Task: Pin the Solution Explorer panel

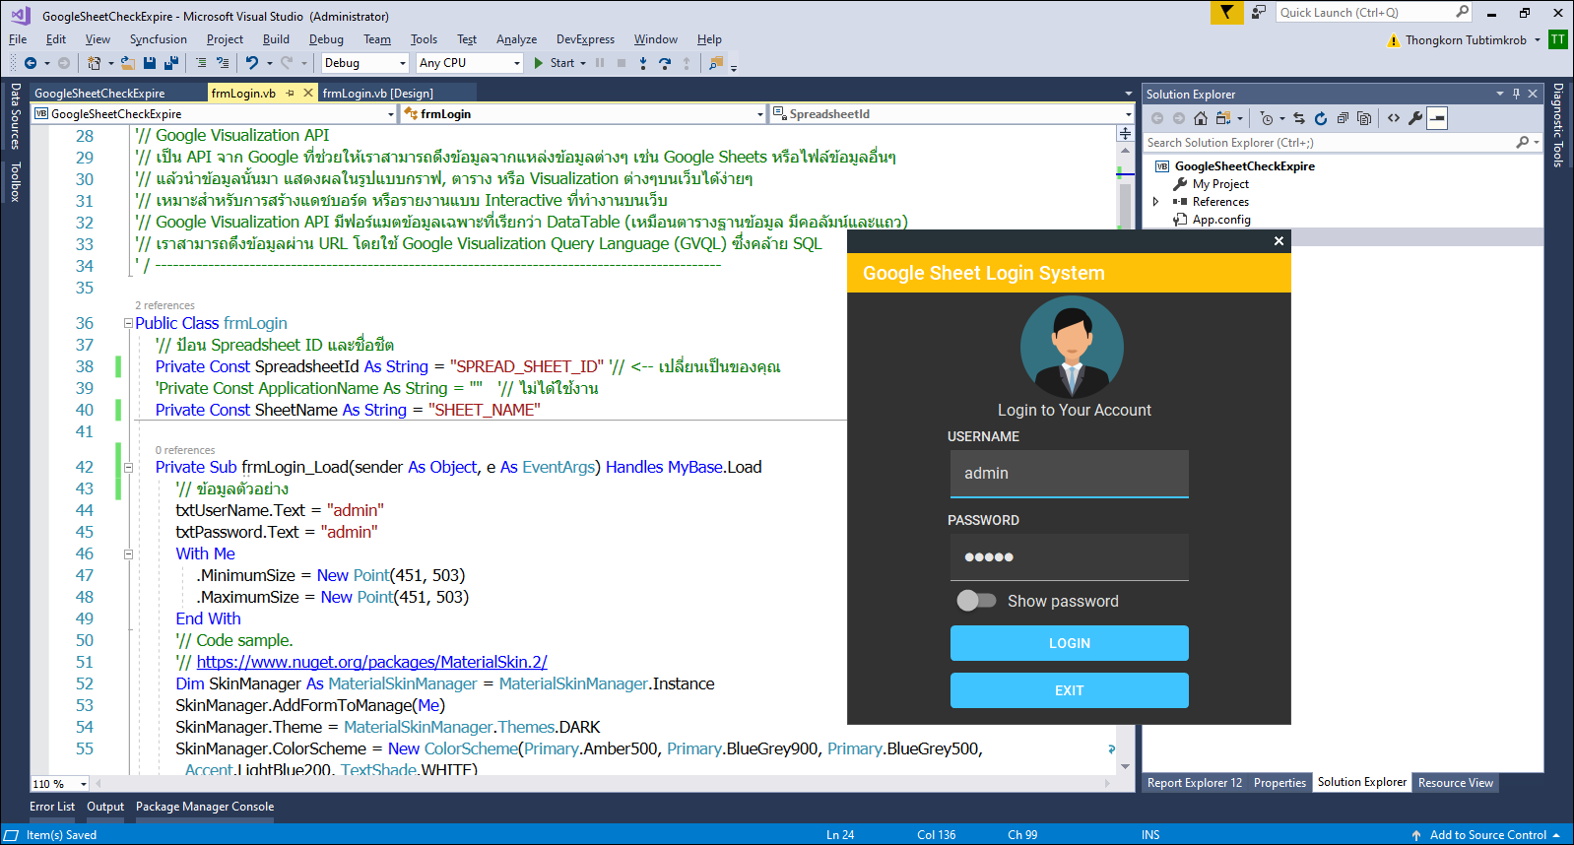Action: [1516, 94]
